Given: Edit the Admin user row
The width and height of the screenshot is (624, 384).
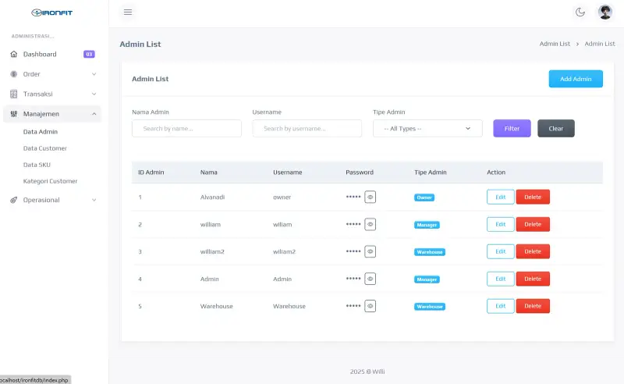Looking at the screenshot, I should 500,279.
